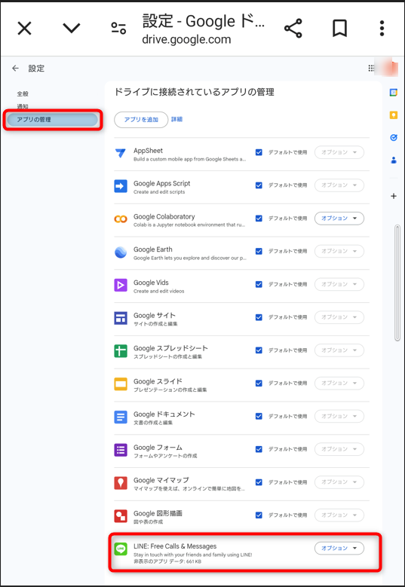Click the vertical page scrollbar

coord(397,283)
